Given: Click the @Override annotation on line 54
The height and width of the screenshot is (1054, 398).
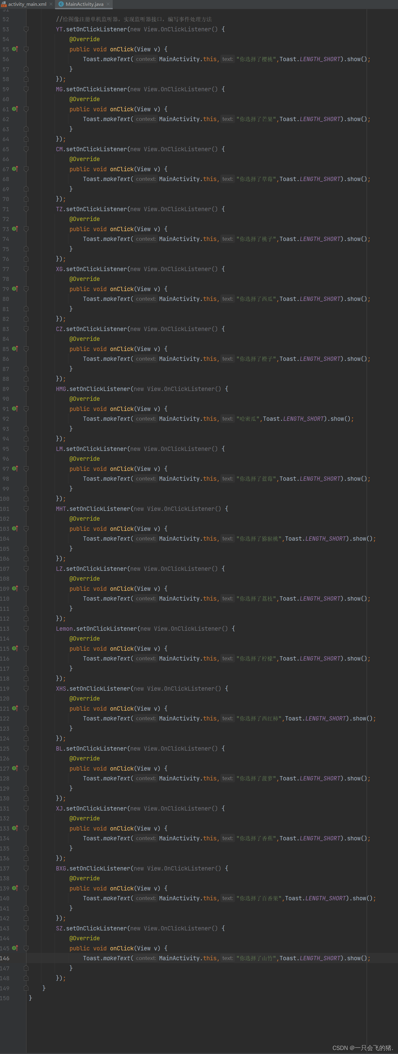Looking at the screenshot, I should pos(84,39).
